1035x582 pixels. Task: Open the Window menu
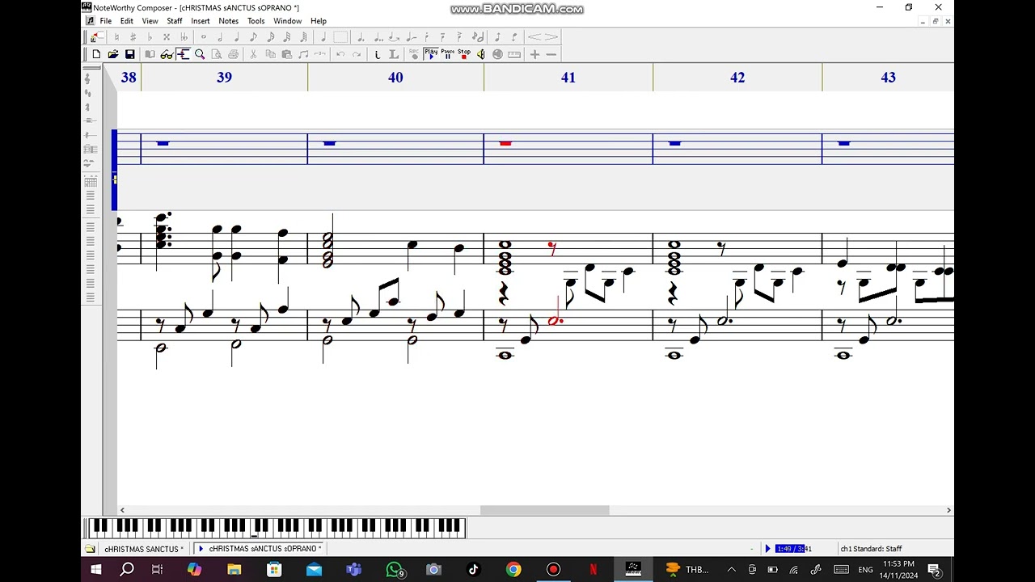288,21
